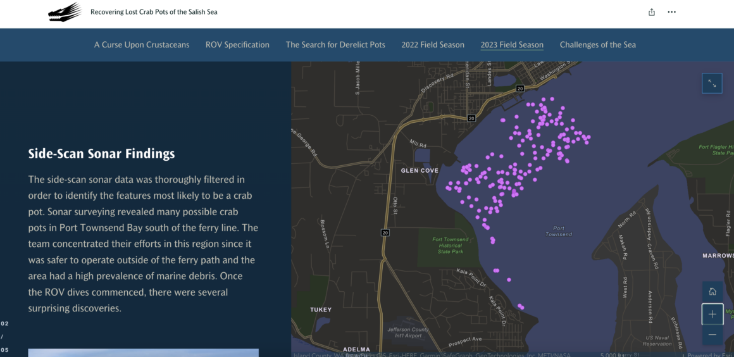Reset map with the home button
Screen dimensions: 734x357
(712, 292)
